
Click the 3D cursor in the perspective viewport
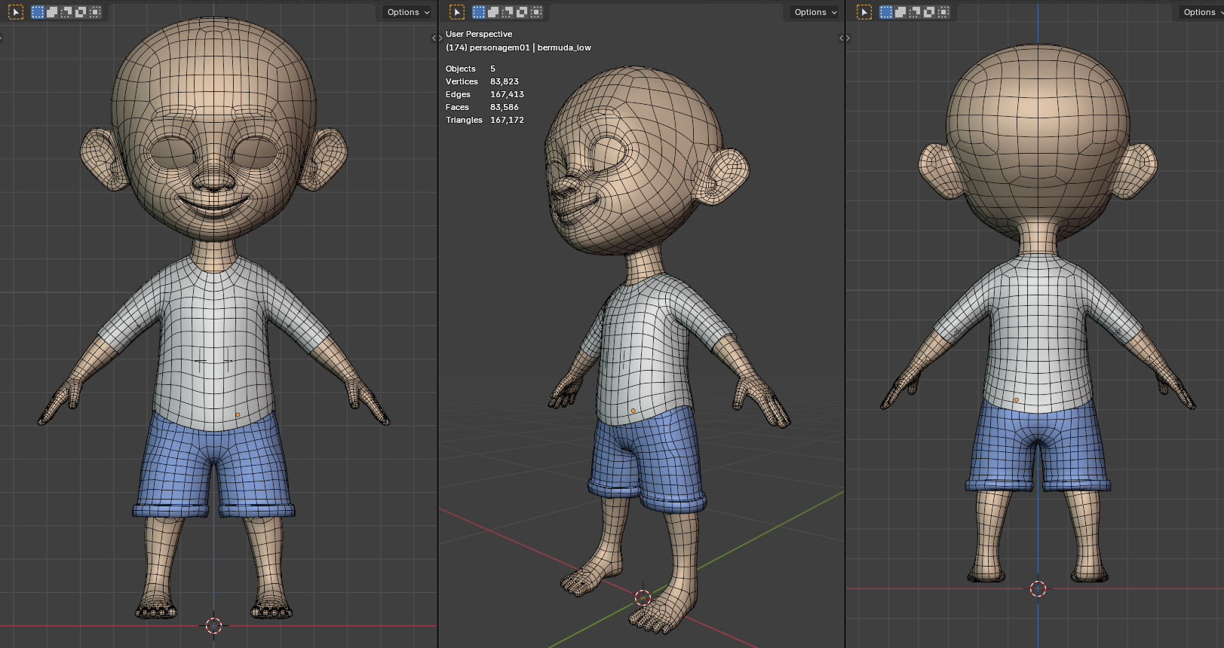pyautogui.click(x=643, y=598)
